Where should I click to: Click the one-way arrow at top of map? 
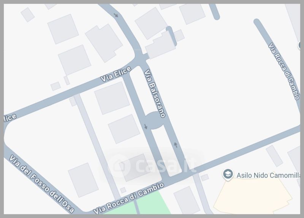click(116, 15)
